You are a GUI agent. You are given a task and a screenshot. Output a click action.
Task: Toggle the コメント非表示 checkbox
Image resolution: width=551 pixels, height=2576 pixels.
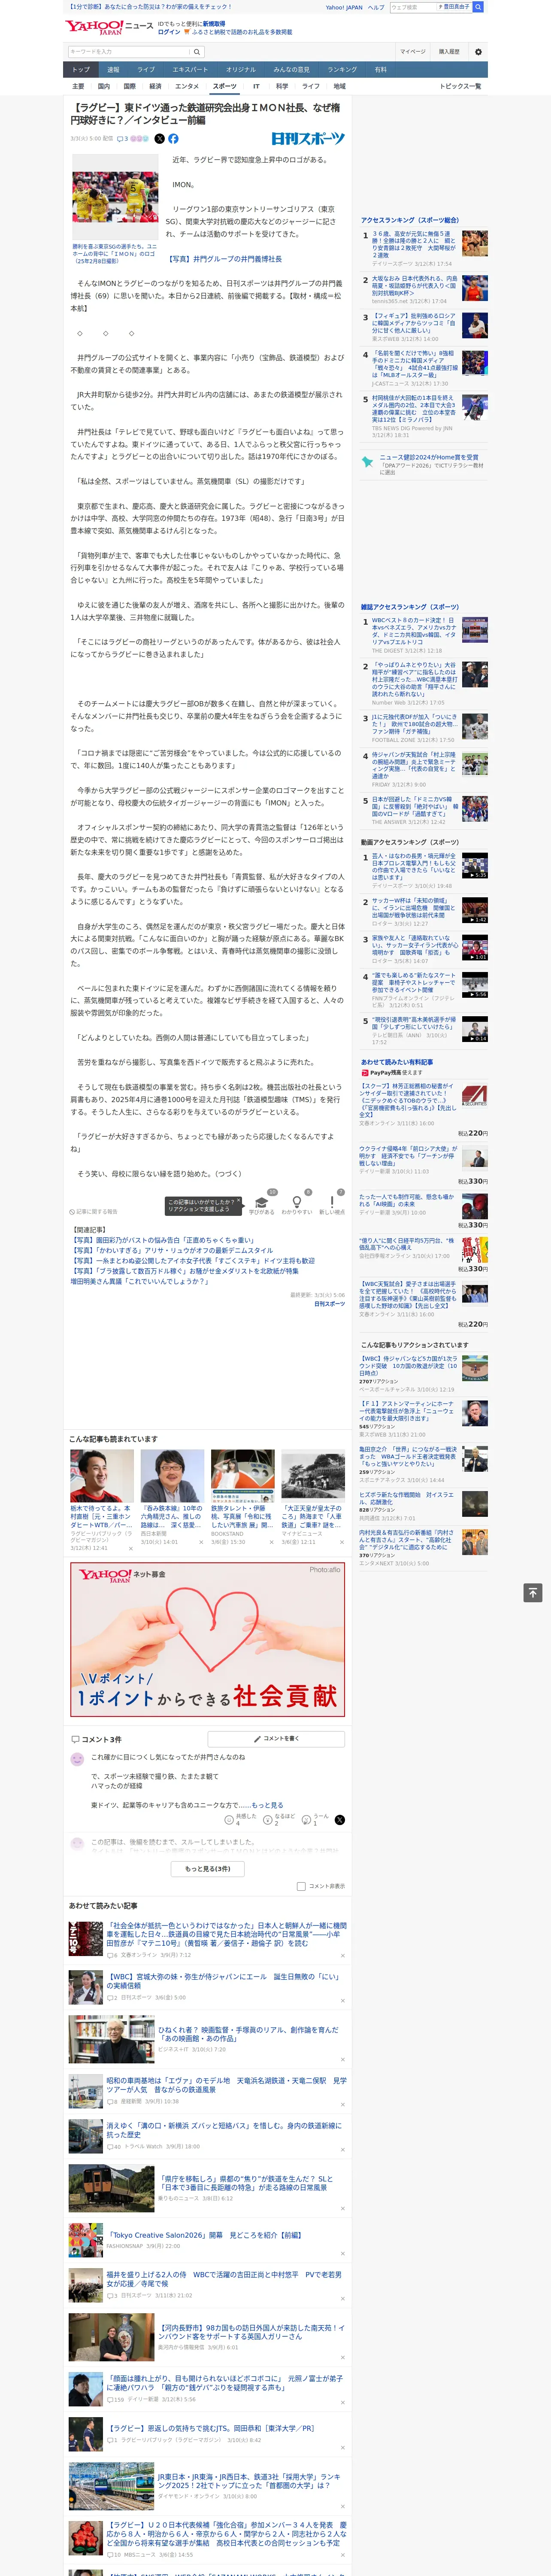click(x=301, y=1886)
